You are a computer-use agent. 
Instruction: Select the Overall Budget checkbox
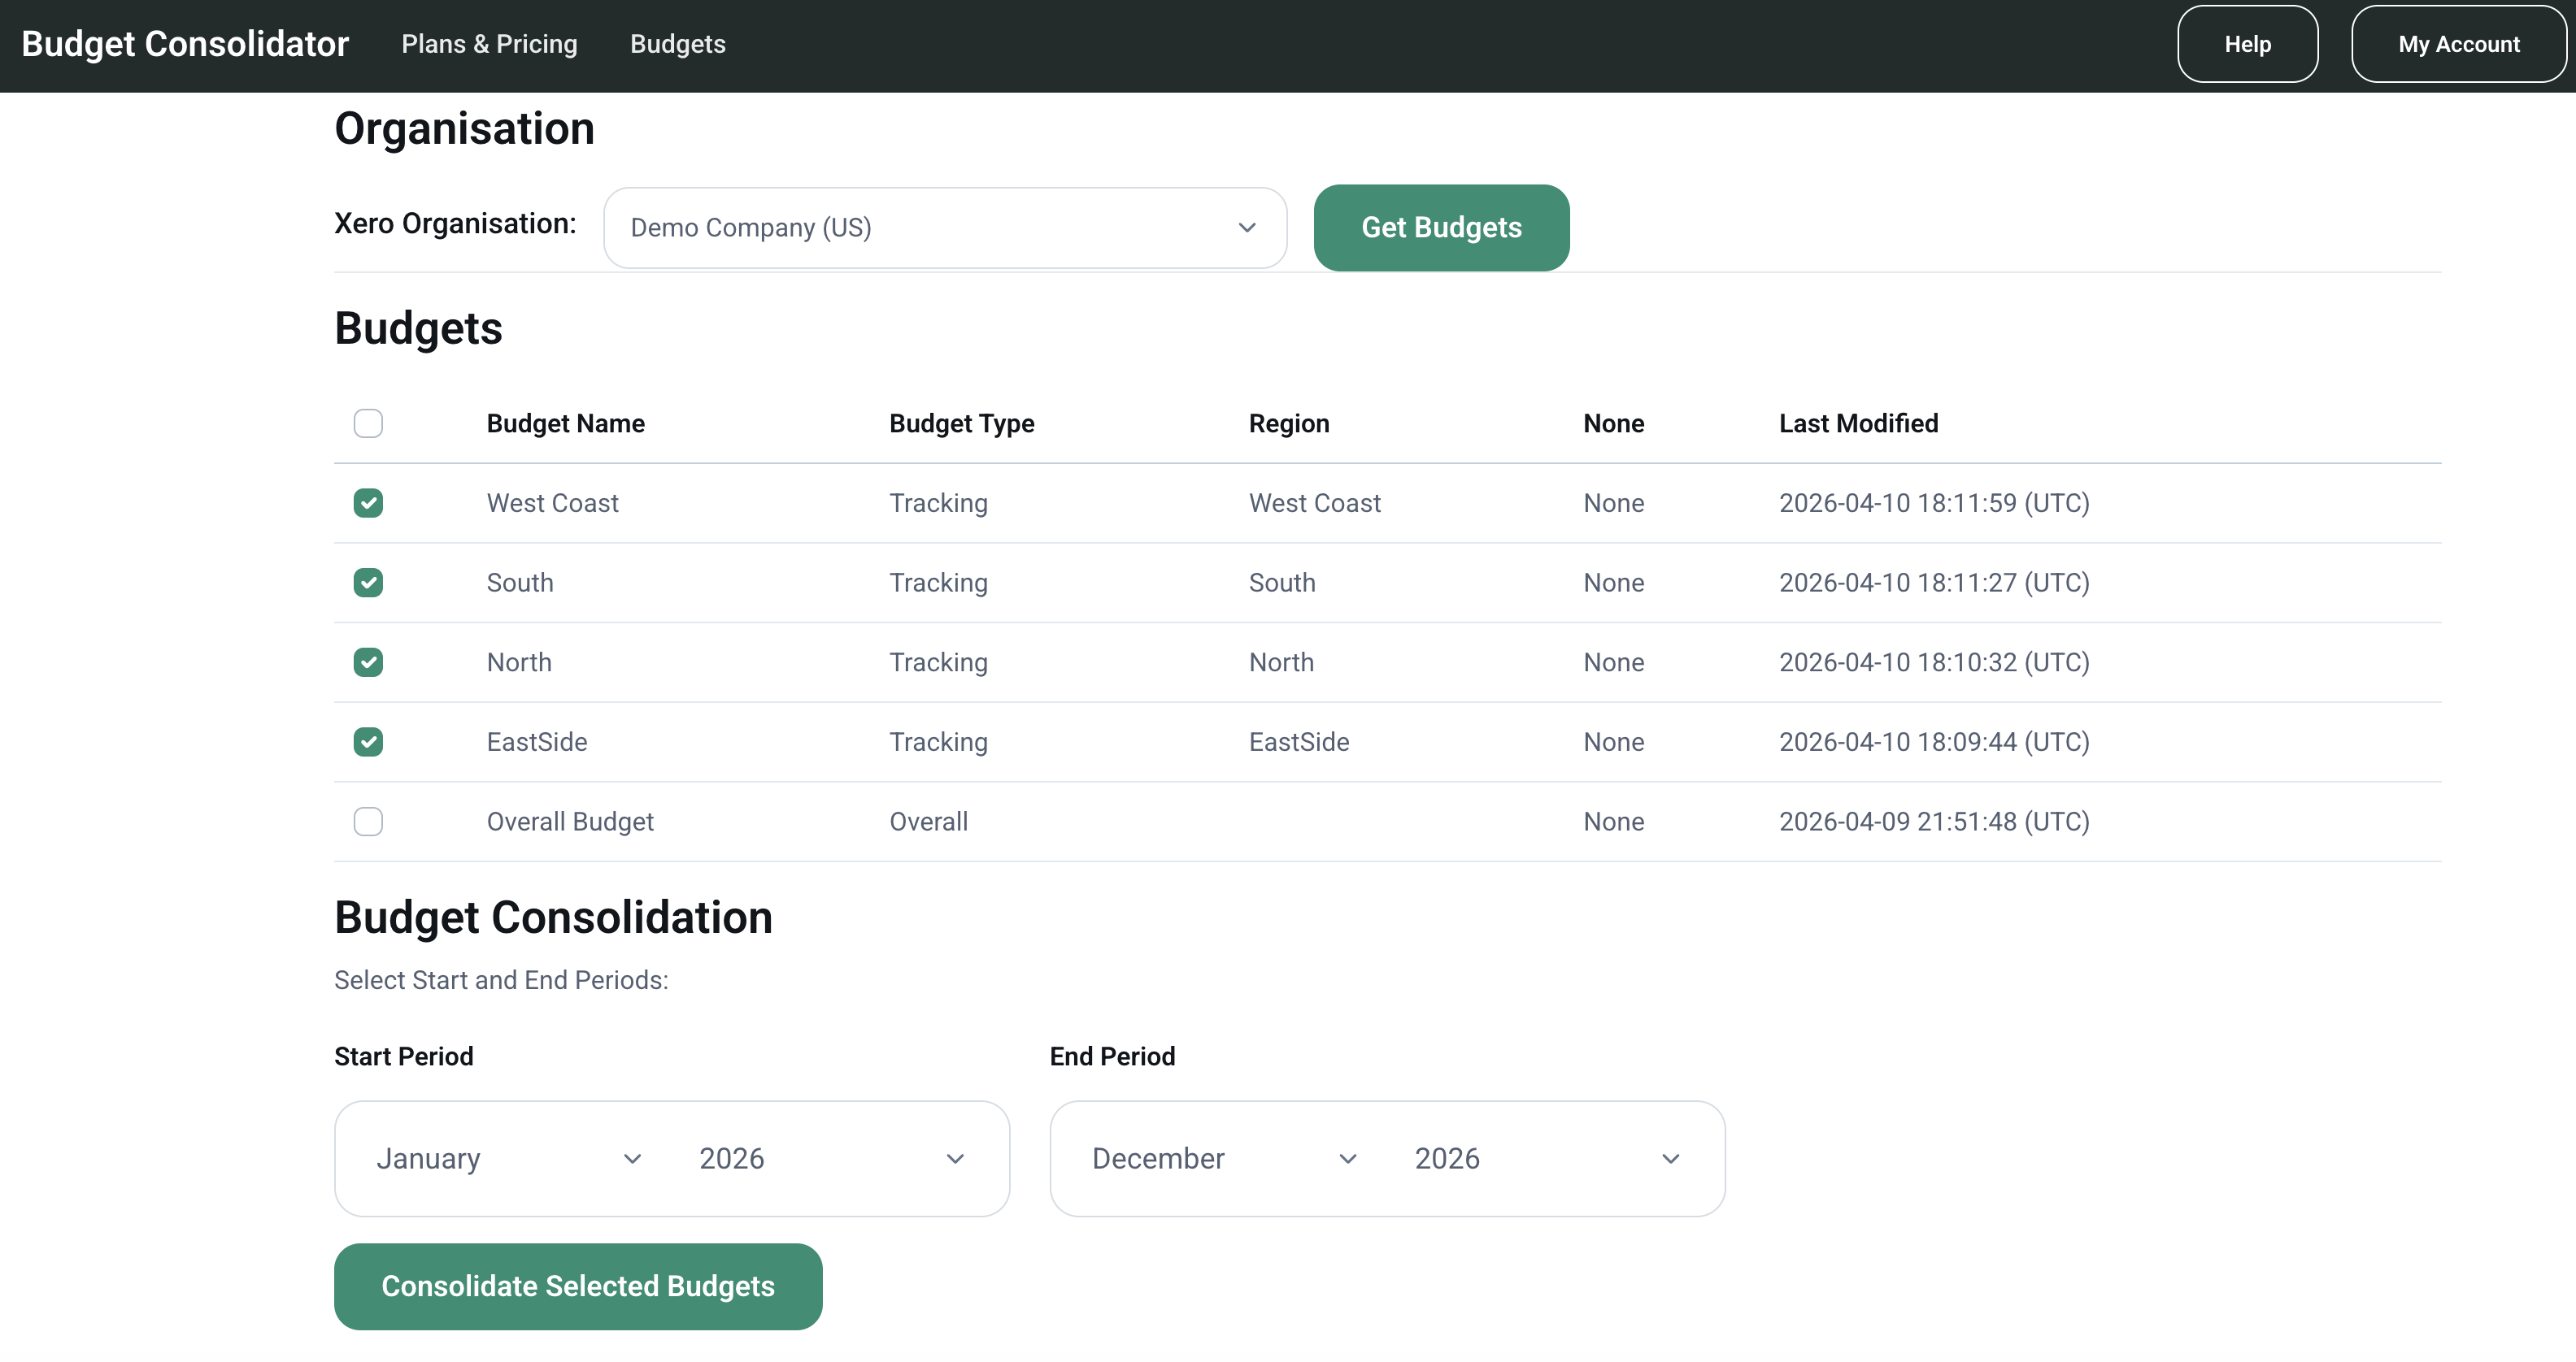(x=368, y=822)
